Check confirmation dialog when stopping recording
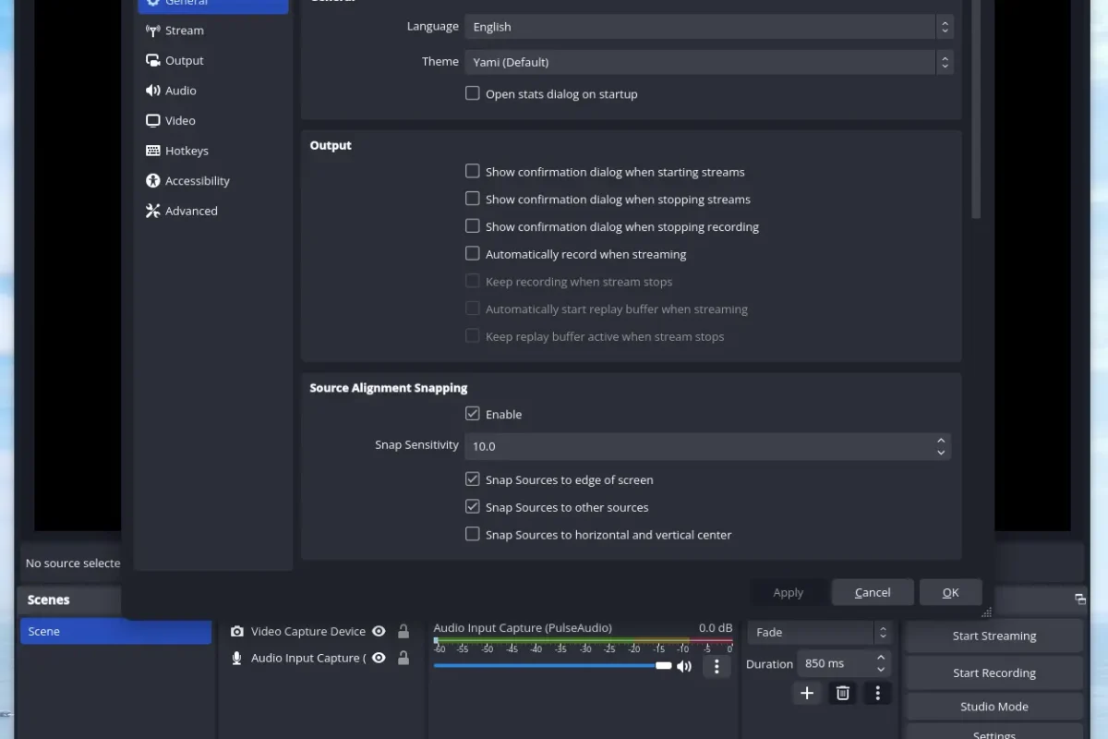 [473, 226]
